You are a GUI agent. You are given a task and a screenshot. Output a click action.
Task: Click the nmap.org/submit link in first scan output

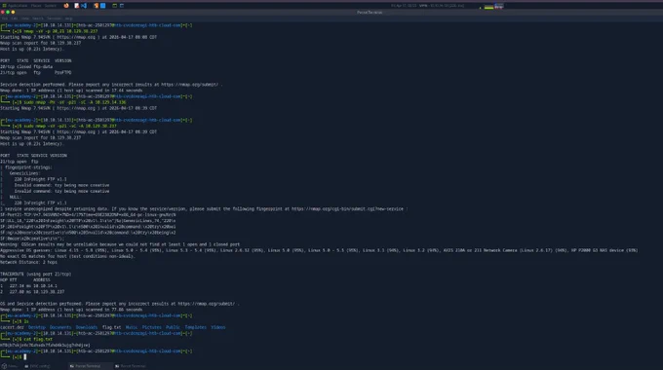190,85
